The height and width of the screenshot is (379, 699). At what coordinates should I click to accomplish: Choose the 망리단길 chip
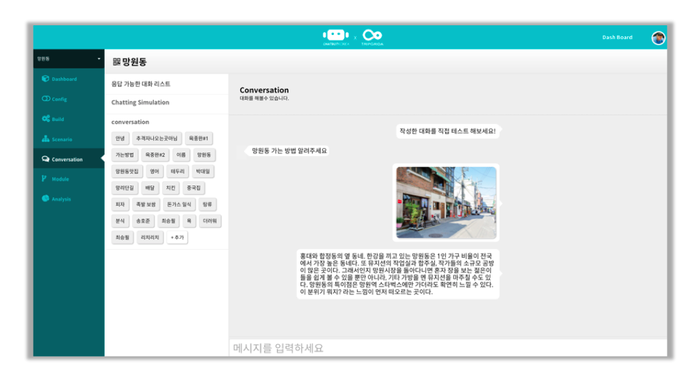point(124,187)
